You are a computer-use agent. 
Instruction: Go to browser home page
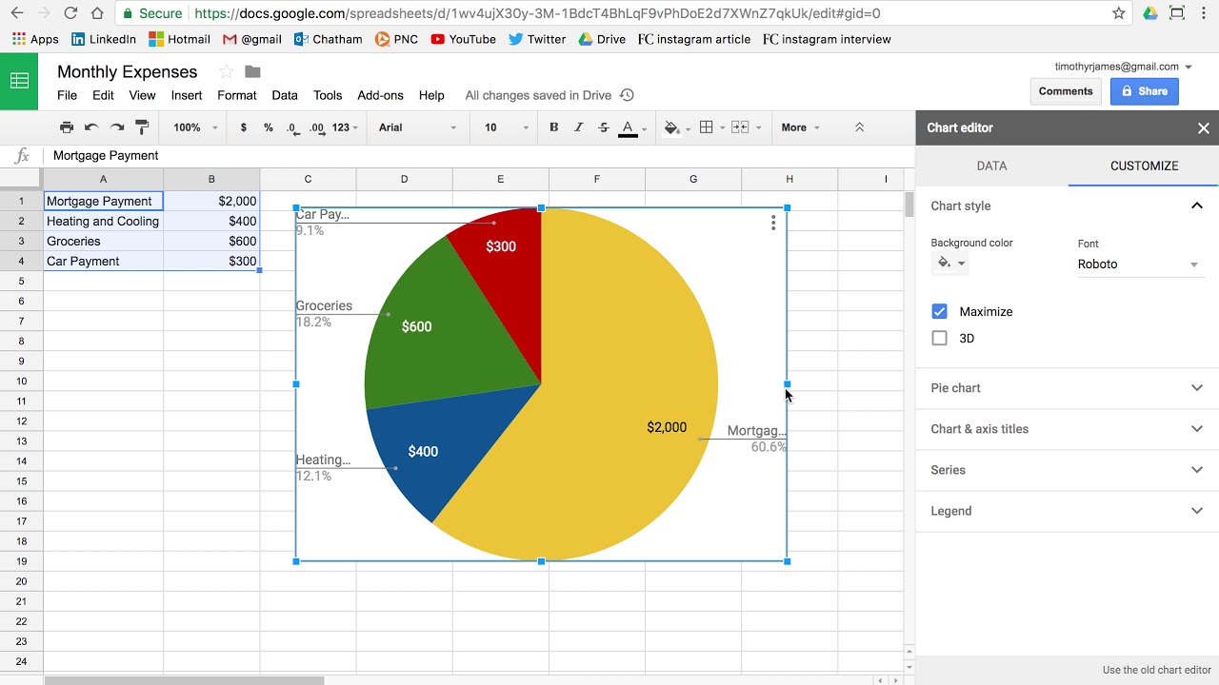point(99,13)
